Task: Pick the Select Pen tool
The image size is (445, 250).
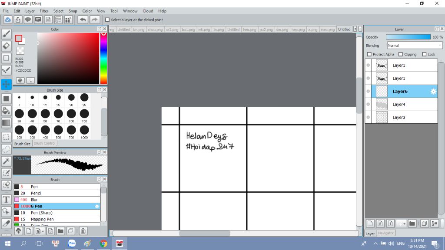Action: coord(6,173)
